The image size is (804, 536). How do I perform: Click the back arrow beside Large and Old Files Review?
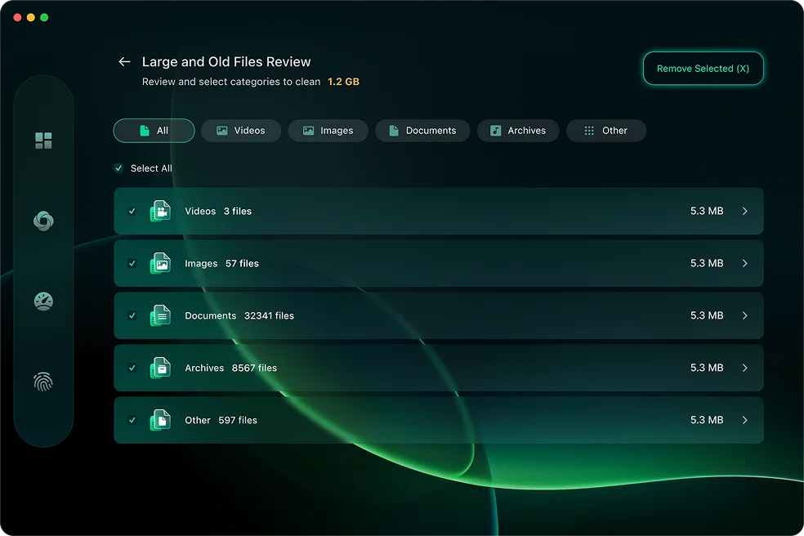click(124, 62)
